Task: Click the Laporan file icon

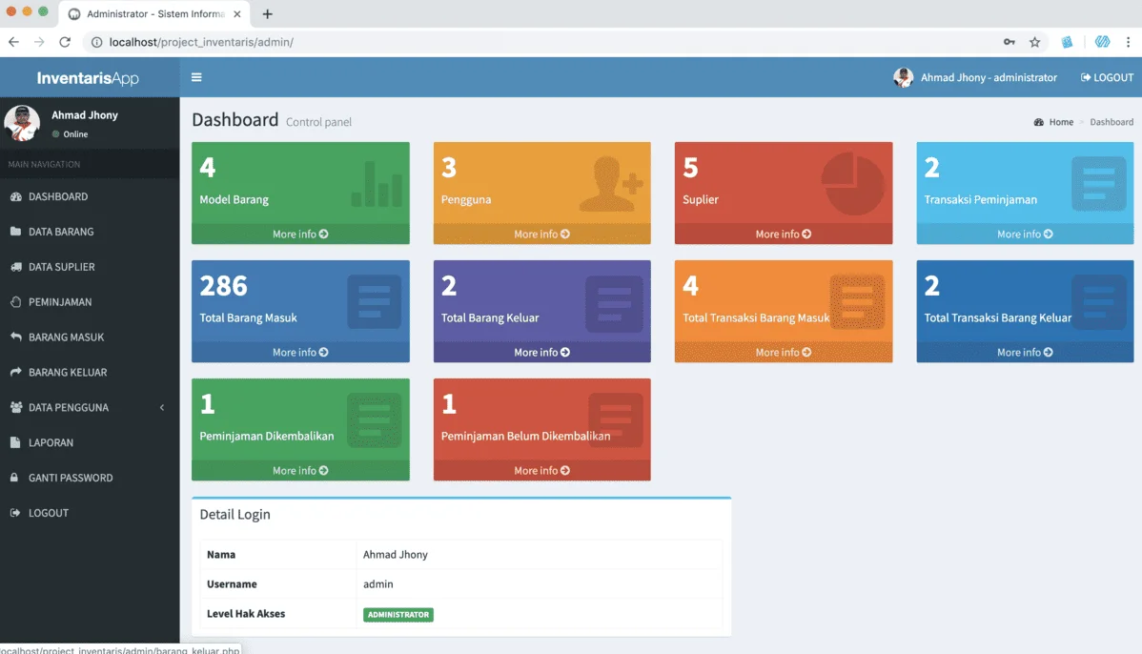Action: 15,443
